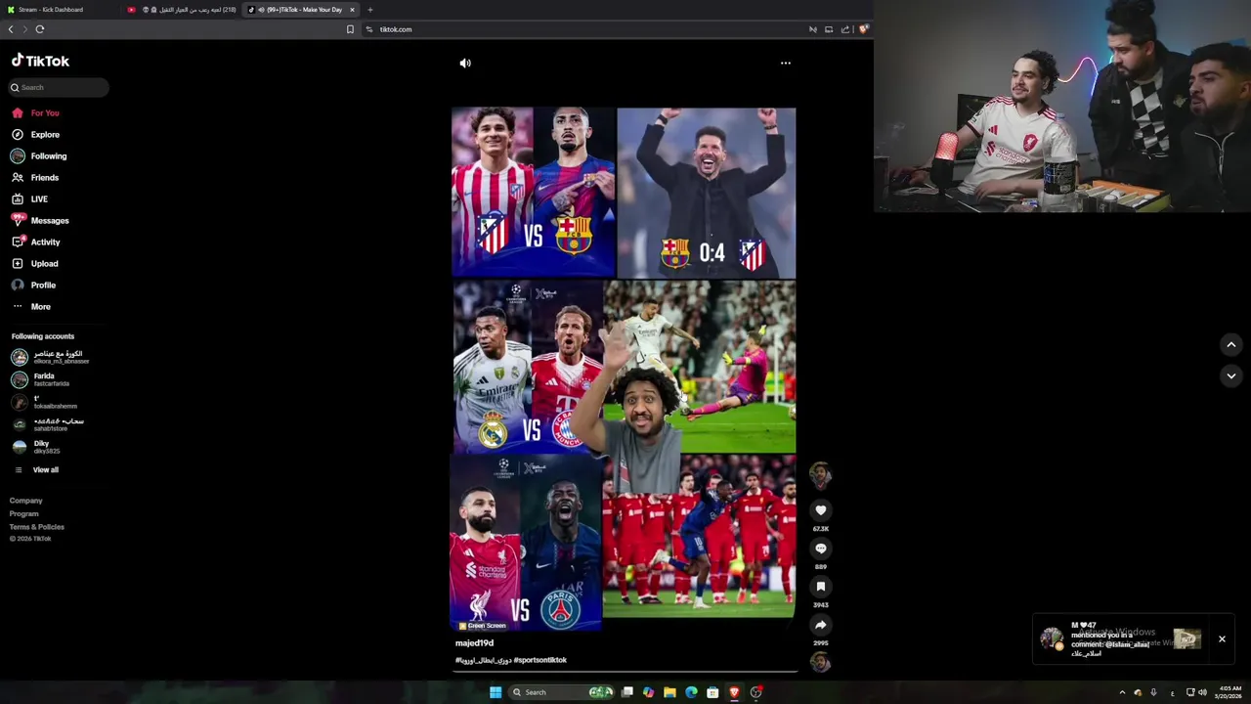Viewport: 1251px width, 704px height.
Task: Open a new browser tab
Action: point(370,10)
